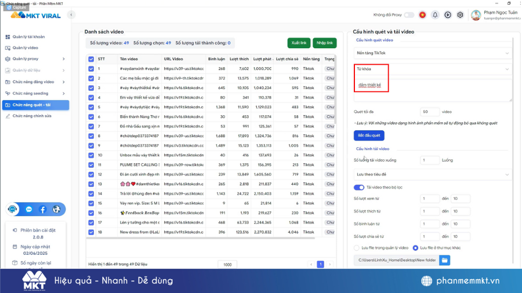
Task: Click the Quét tối đa input field
Action: coord(429,112)
